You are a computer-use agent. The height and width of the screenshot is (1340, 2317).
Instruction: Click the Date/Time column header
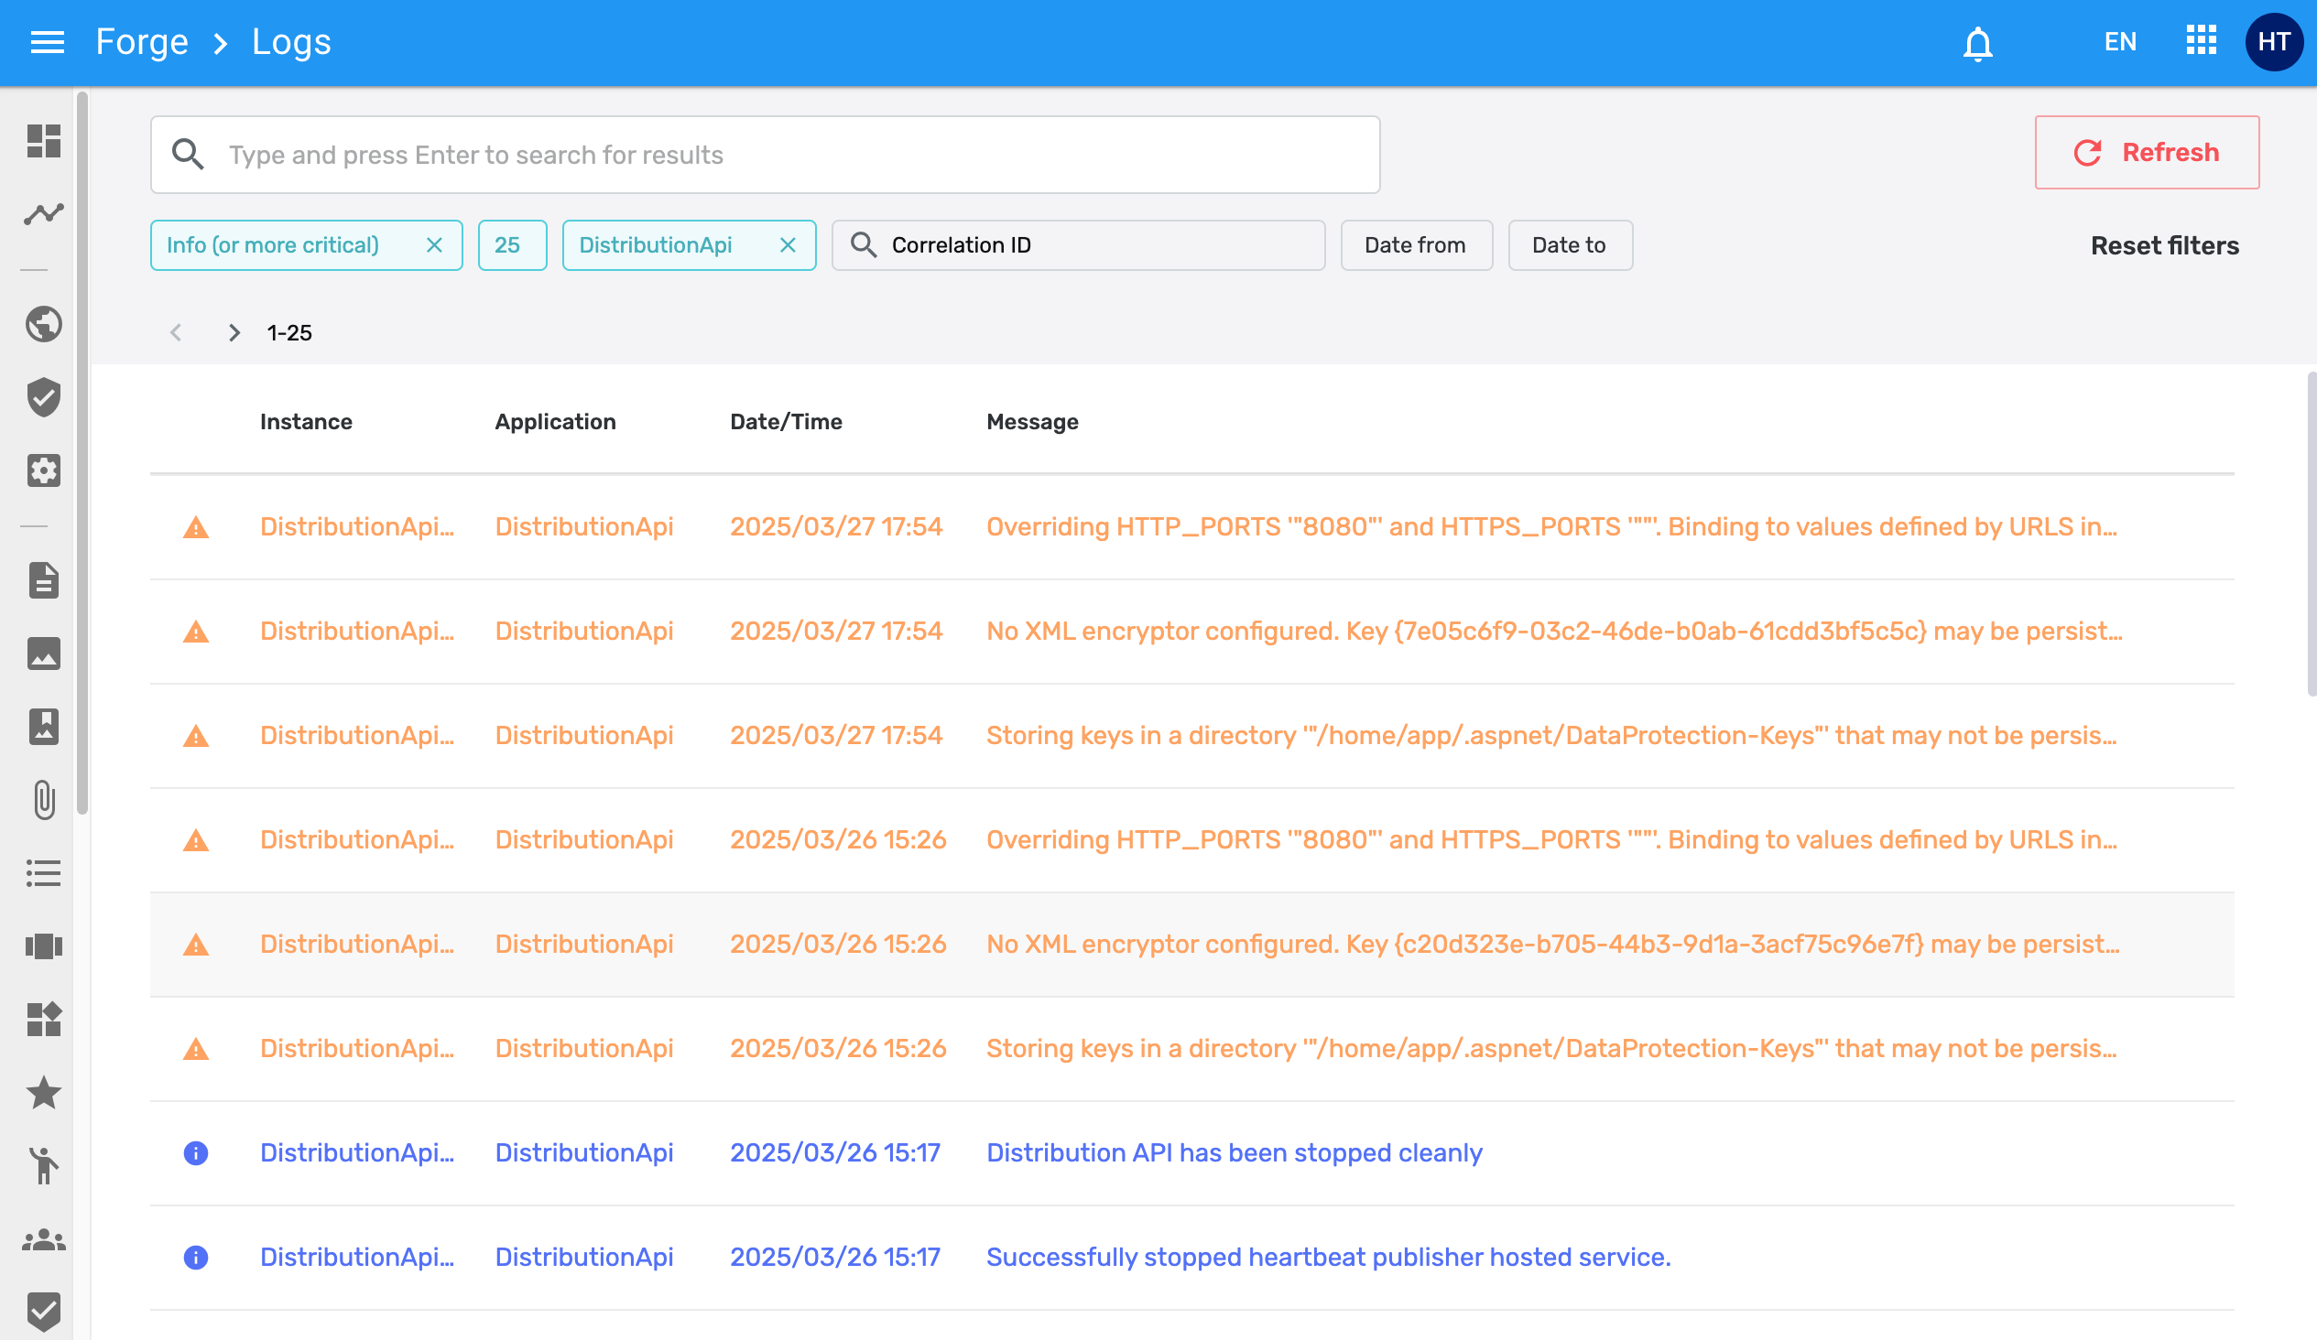pyautogui.click(x=786, y=422)
